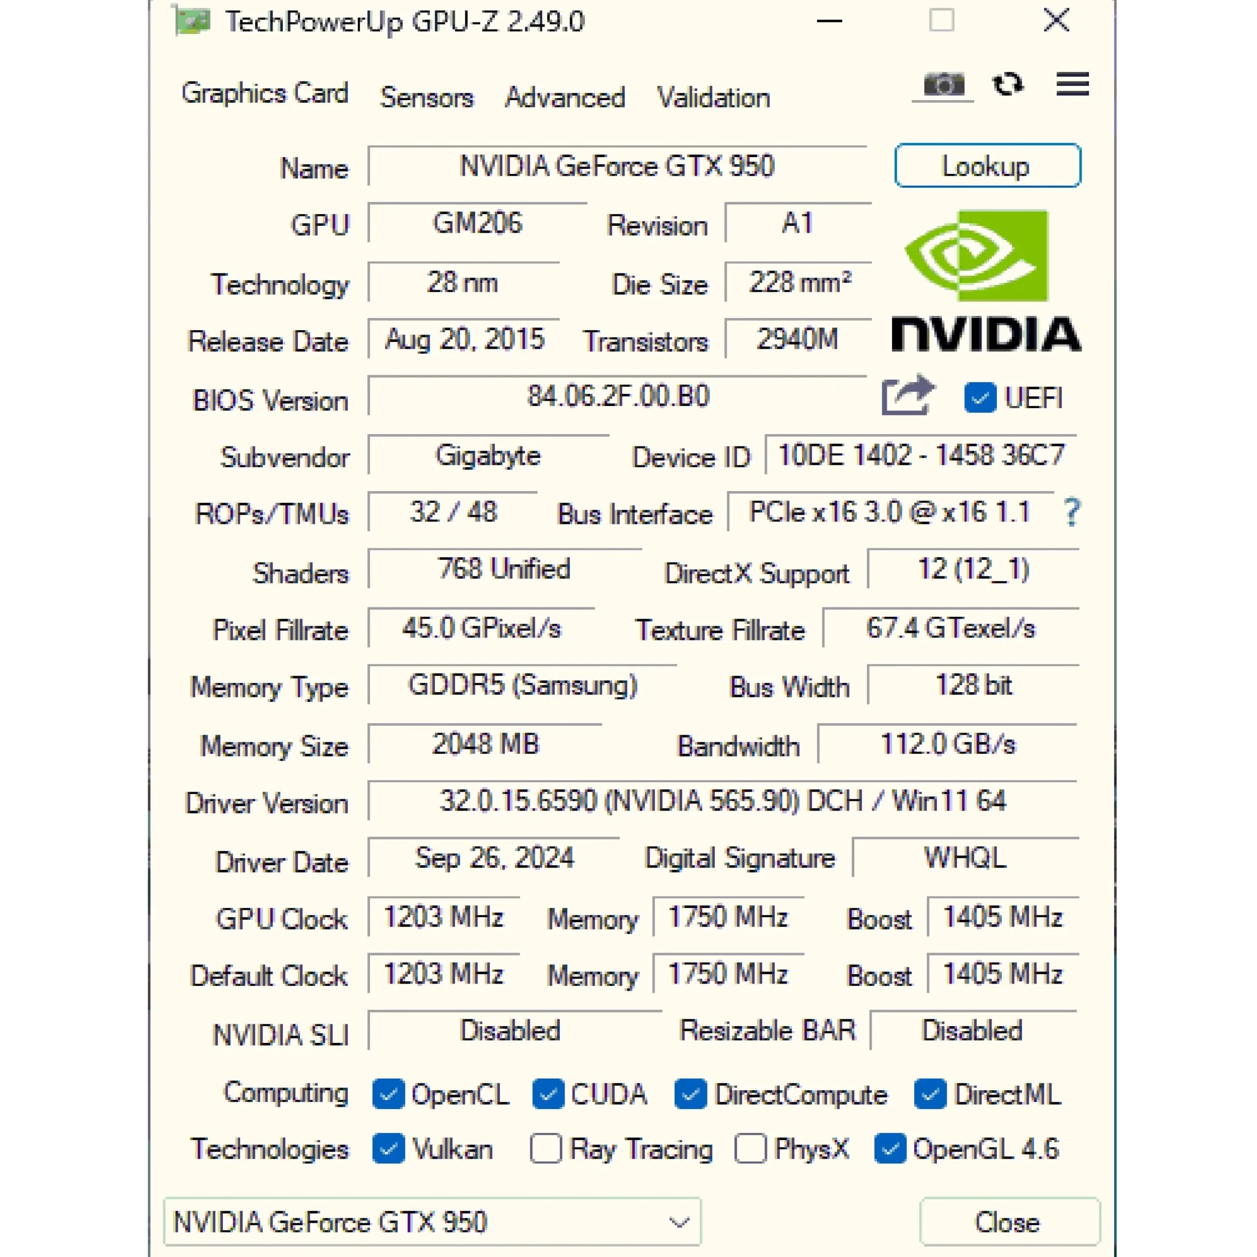Viewport: 1257px width, 1257px height.
Task: Click the Transistors value 2940M
Action: (x=798, y=339)
